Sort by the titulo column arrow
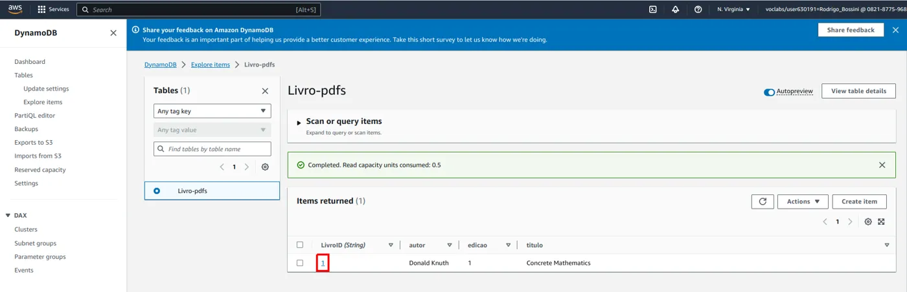The height and width of the screenshot is (292, 907). coord(887,245)
